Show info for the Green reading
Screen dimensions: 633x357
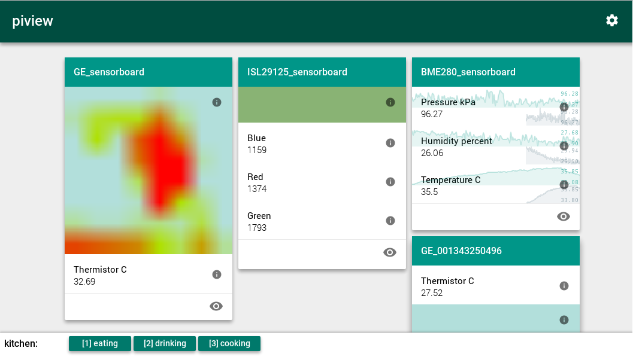point(390,221)
